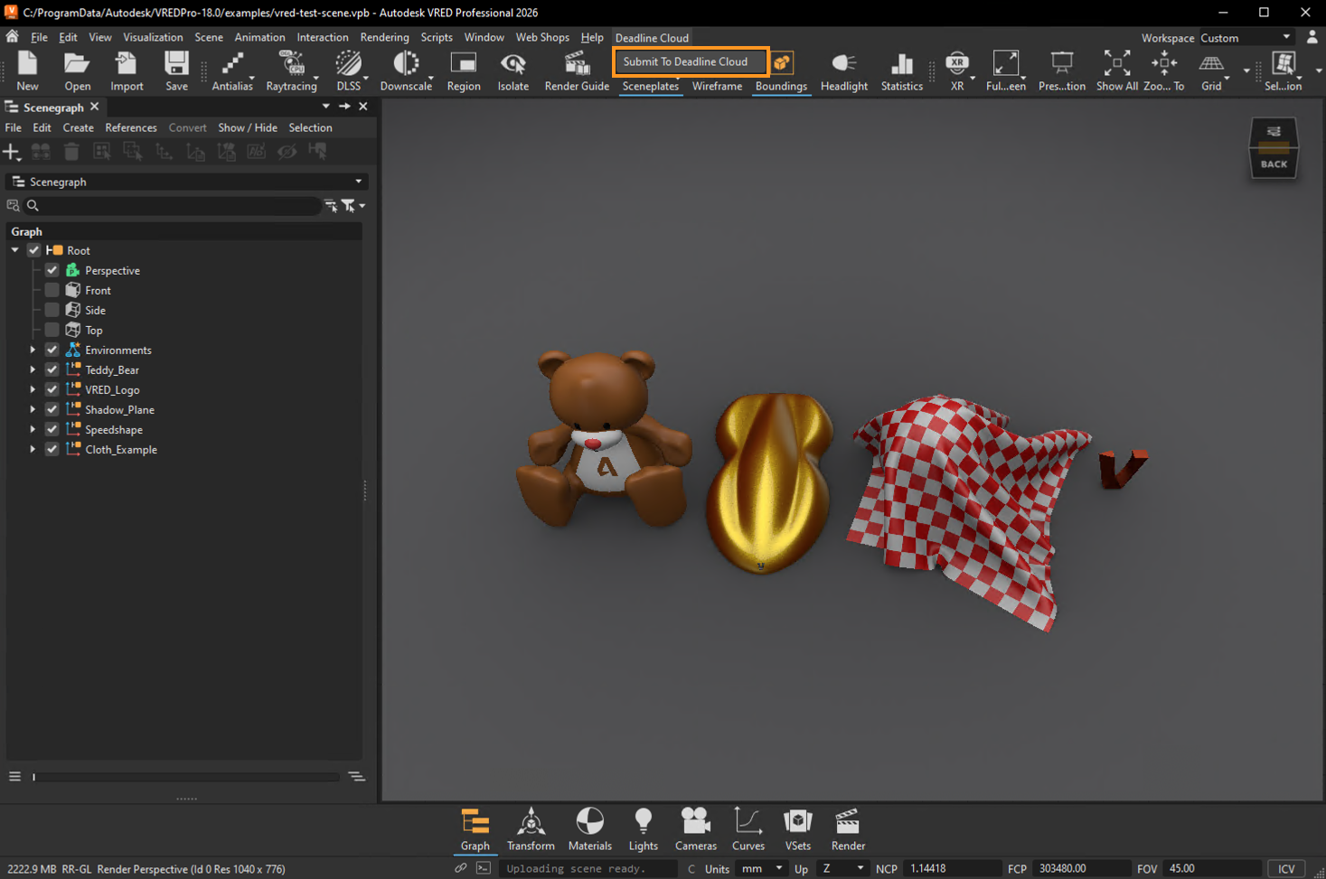Expand the Environments tree node
This screenshot has width=1326, height=879.
click(x=33, y=350)
